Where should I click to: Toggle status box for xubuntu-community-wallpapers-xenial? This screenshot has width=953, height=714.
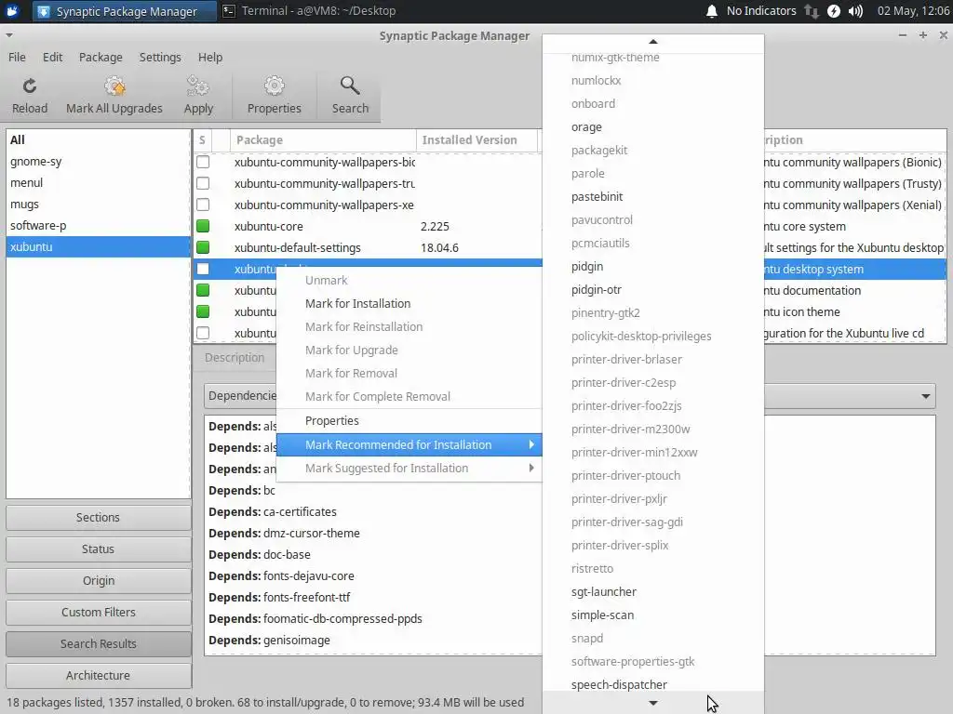[x=203, y=205]
